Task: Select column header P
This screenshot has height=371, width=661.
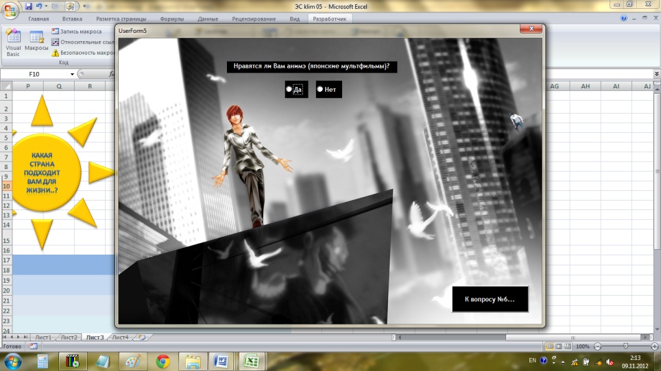Action: point(28,86)
